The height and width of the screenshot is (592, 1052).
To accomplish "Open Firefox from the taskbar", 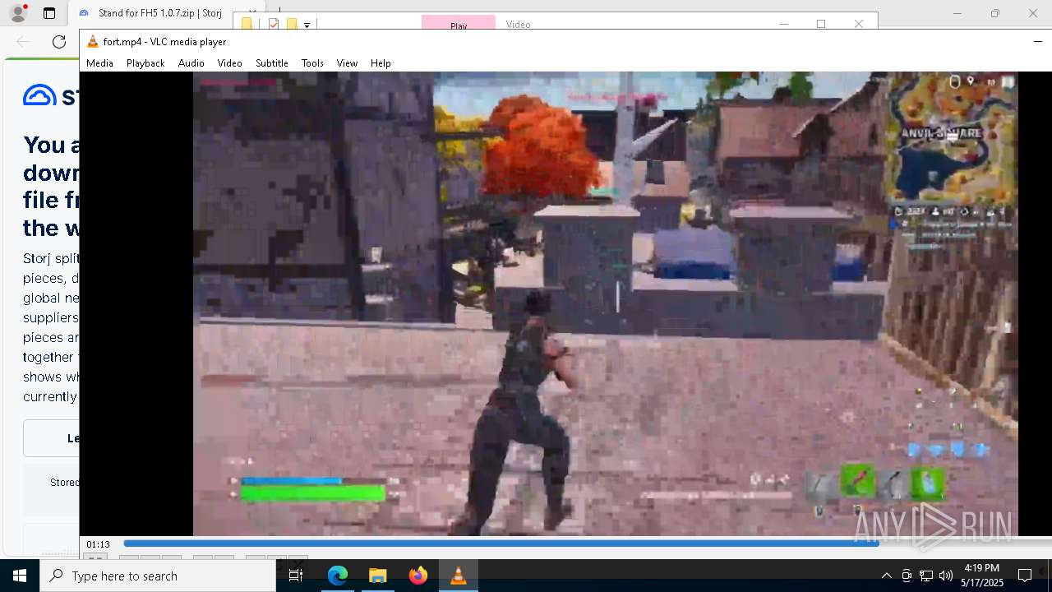I will pyautogui.click(x=418, y=576).
